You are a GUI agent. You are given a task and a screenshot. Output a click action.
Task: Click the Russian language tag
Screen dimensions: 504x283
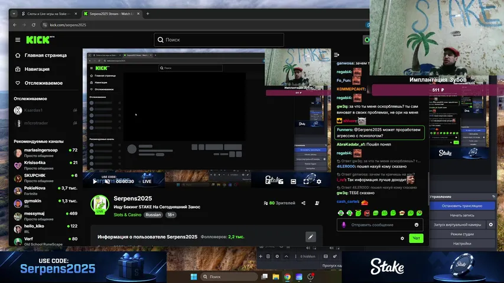pyautogui.click(x=153, y=215)
